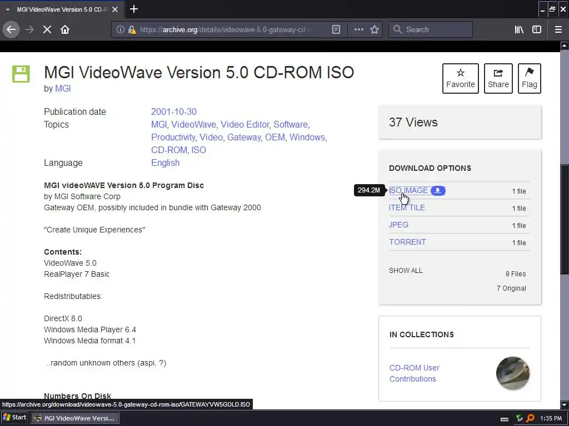Favorite this item
The width and height of the screenshot is (569, 426).
pos(461,78)
